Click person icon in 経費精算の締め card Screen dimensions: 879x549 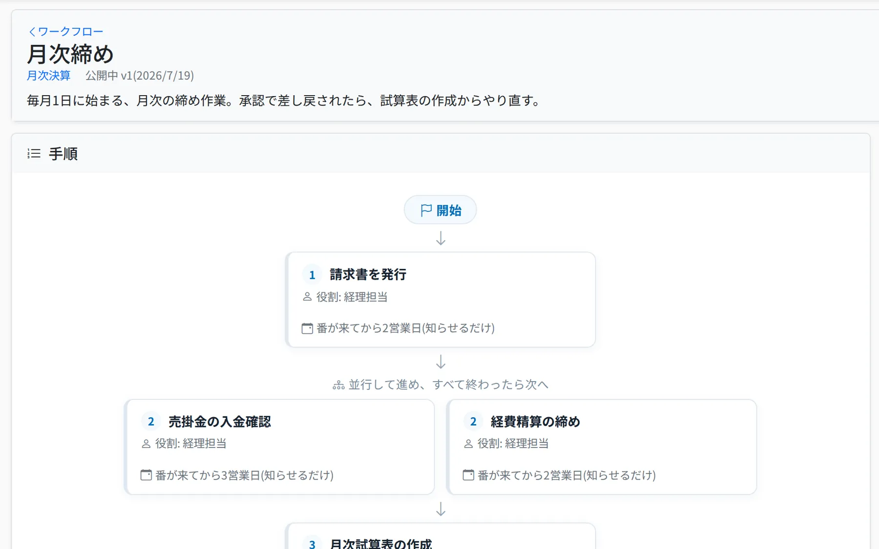[468, 444]
